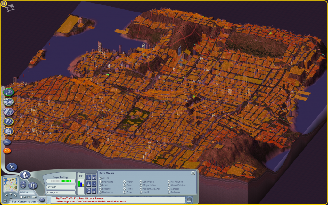Click the Mayor Rating meter bar

(x=61, y=181)
